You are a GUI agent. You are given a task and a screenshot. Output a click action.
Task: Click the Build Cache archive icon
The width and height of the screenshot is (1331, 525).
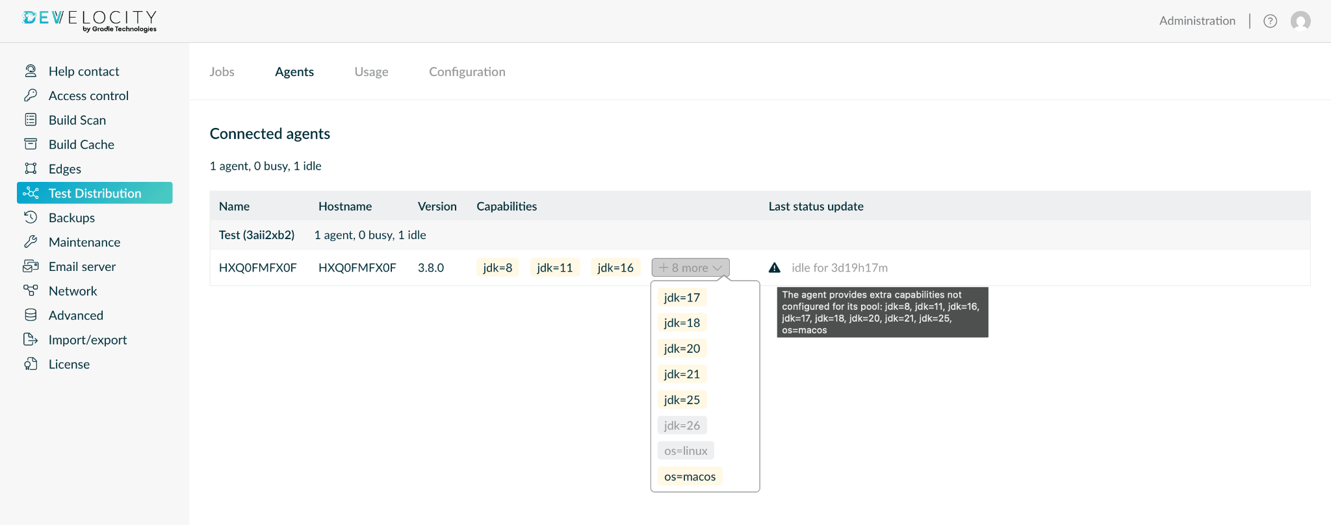pyautogui.click(x=31, y=144)
